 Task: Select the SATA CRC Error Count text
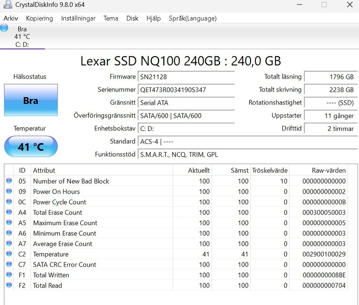[x=65, y=265]
